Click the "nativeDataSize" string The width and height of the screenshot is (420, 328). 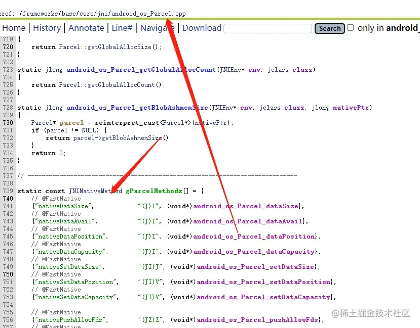[x=63, y=206]
